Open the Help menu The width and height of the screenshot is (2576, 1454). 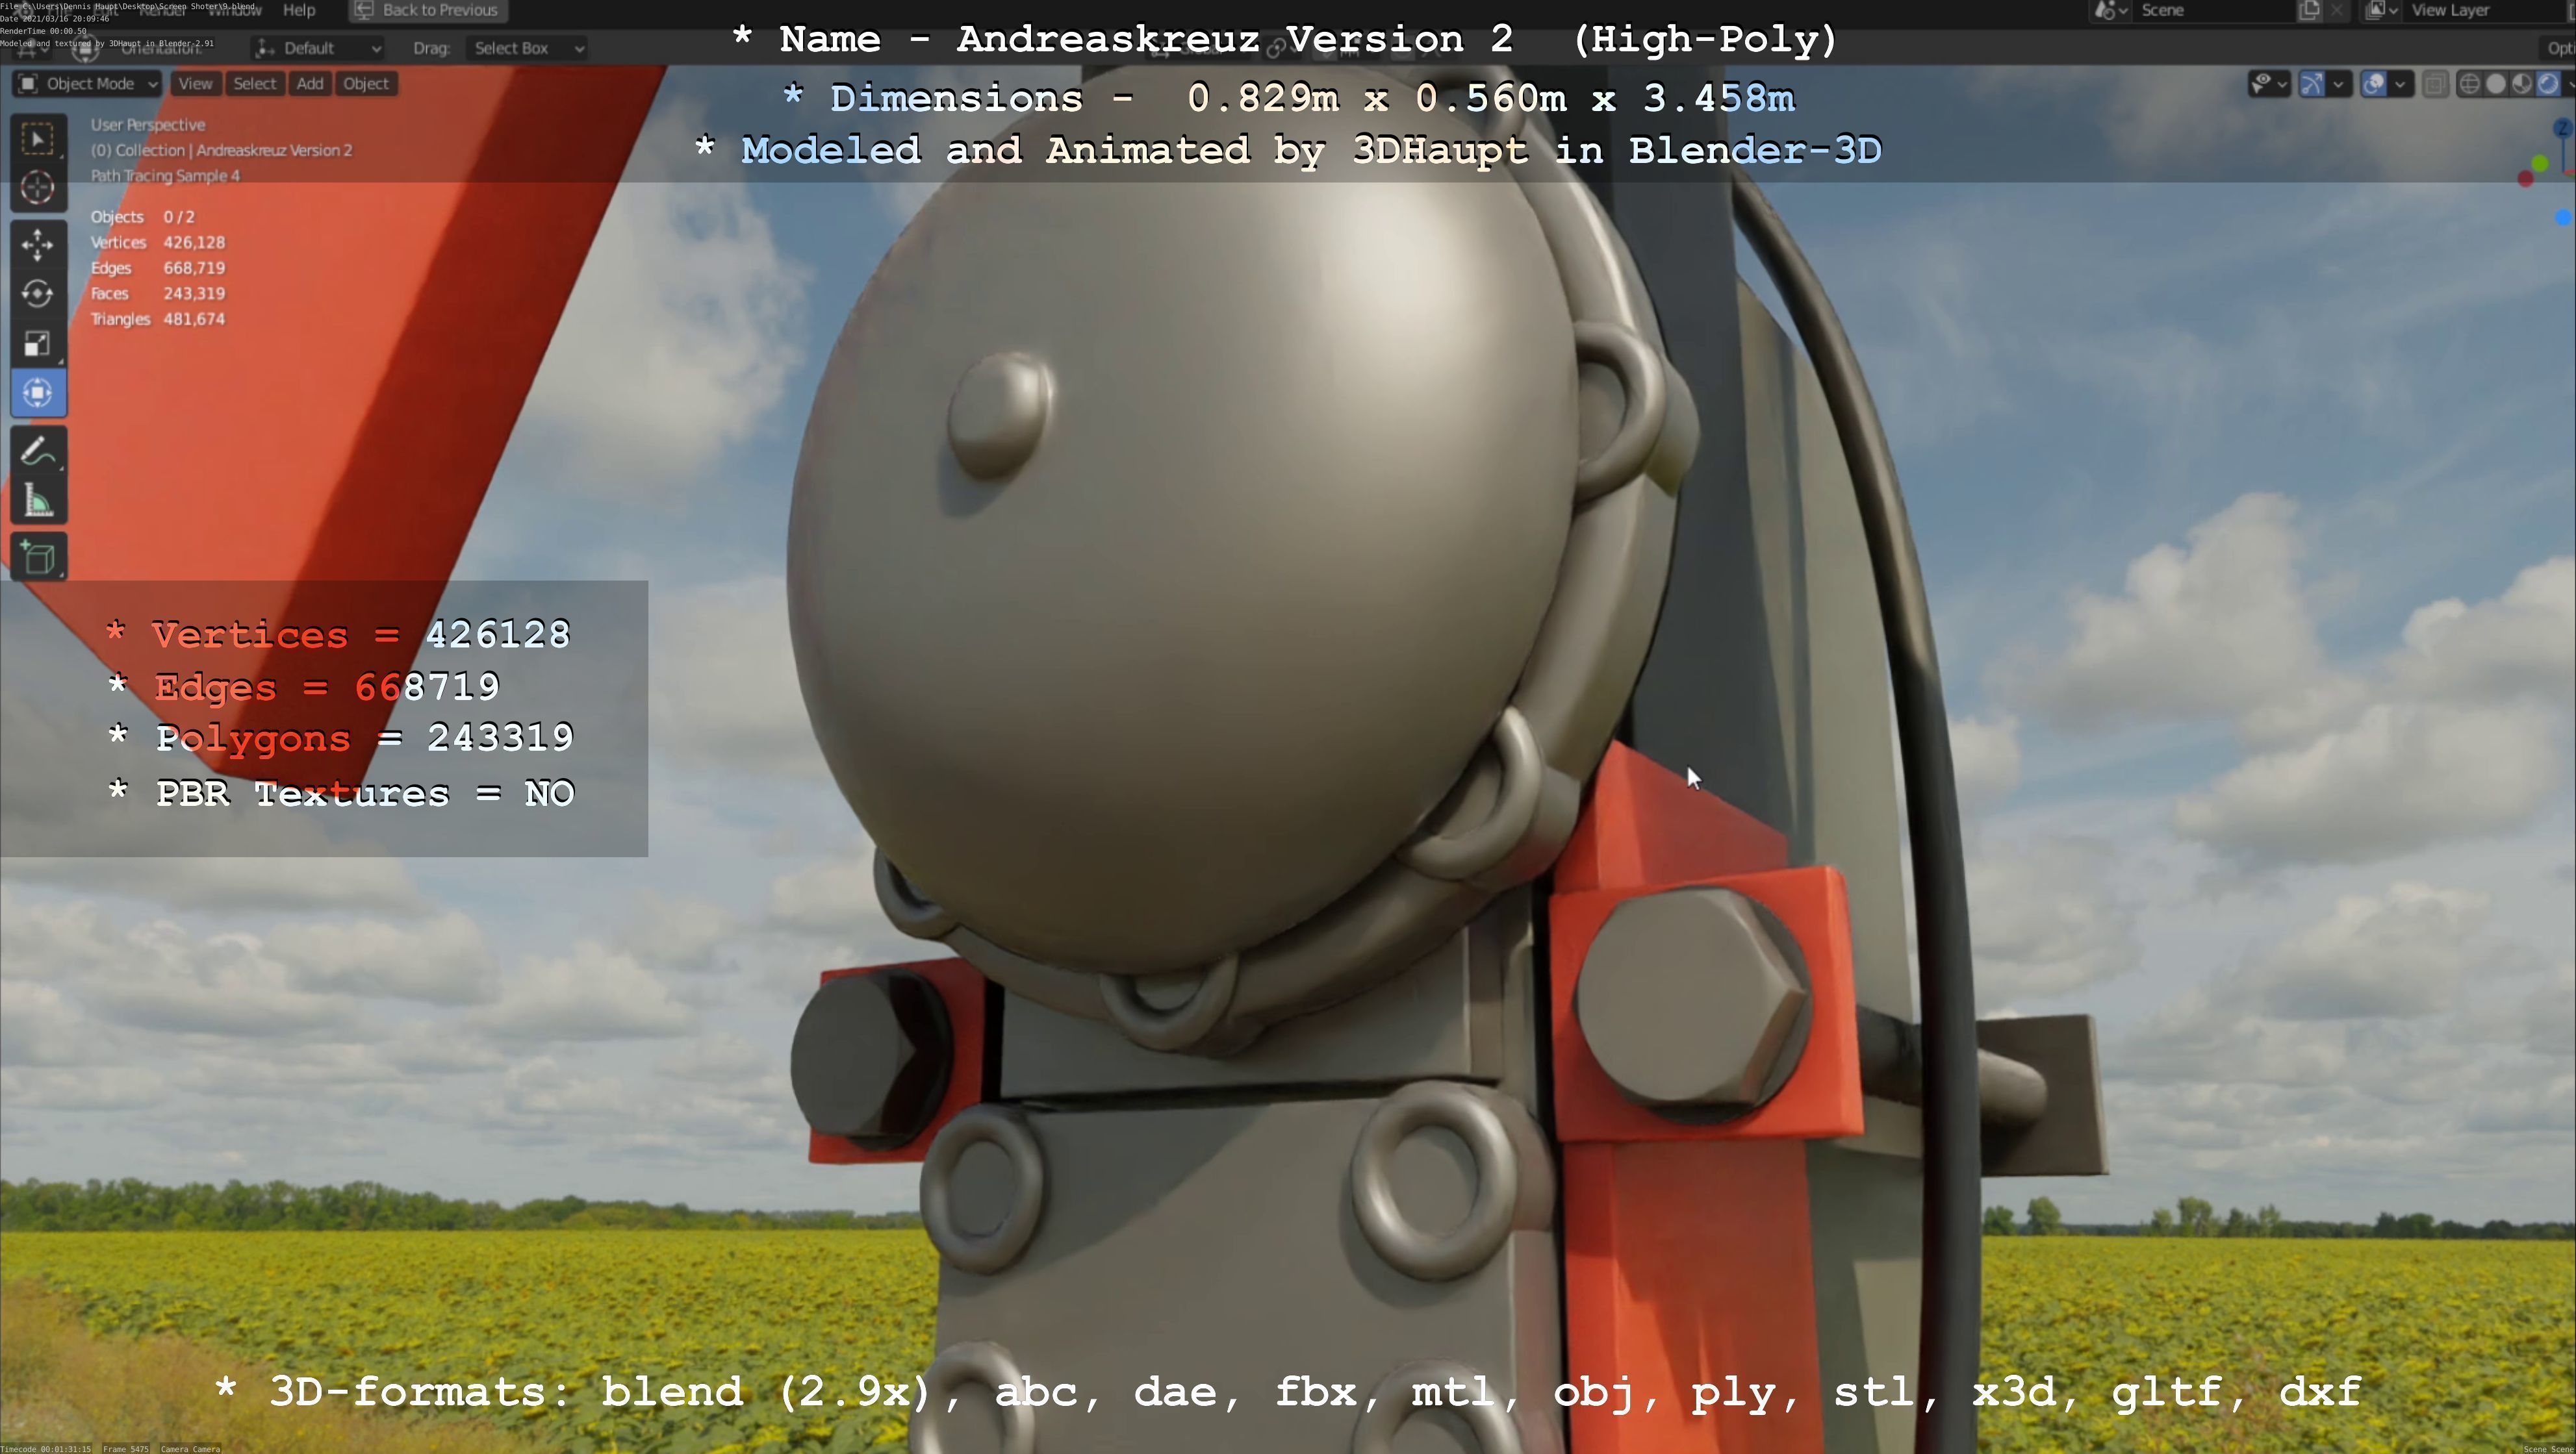tap(299, 10)
